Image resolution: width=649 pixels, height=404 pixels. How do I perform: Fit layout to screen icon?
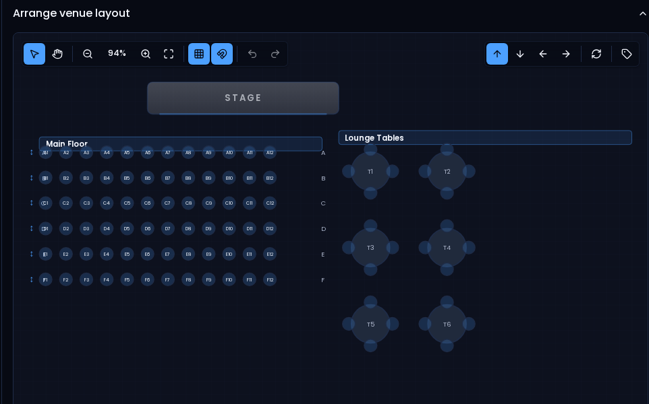(x=169, y=54)
